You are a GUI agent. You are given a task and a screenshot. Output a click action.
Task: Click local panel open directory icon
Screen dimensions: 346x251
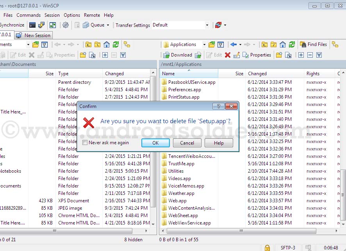[36, 45]
